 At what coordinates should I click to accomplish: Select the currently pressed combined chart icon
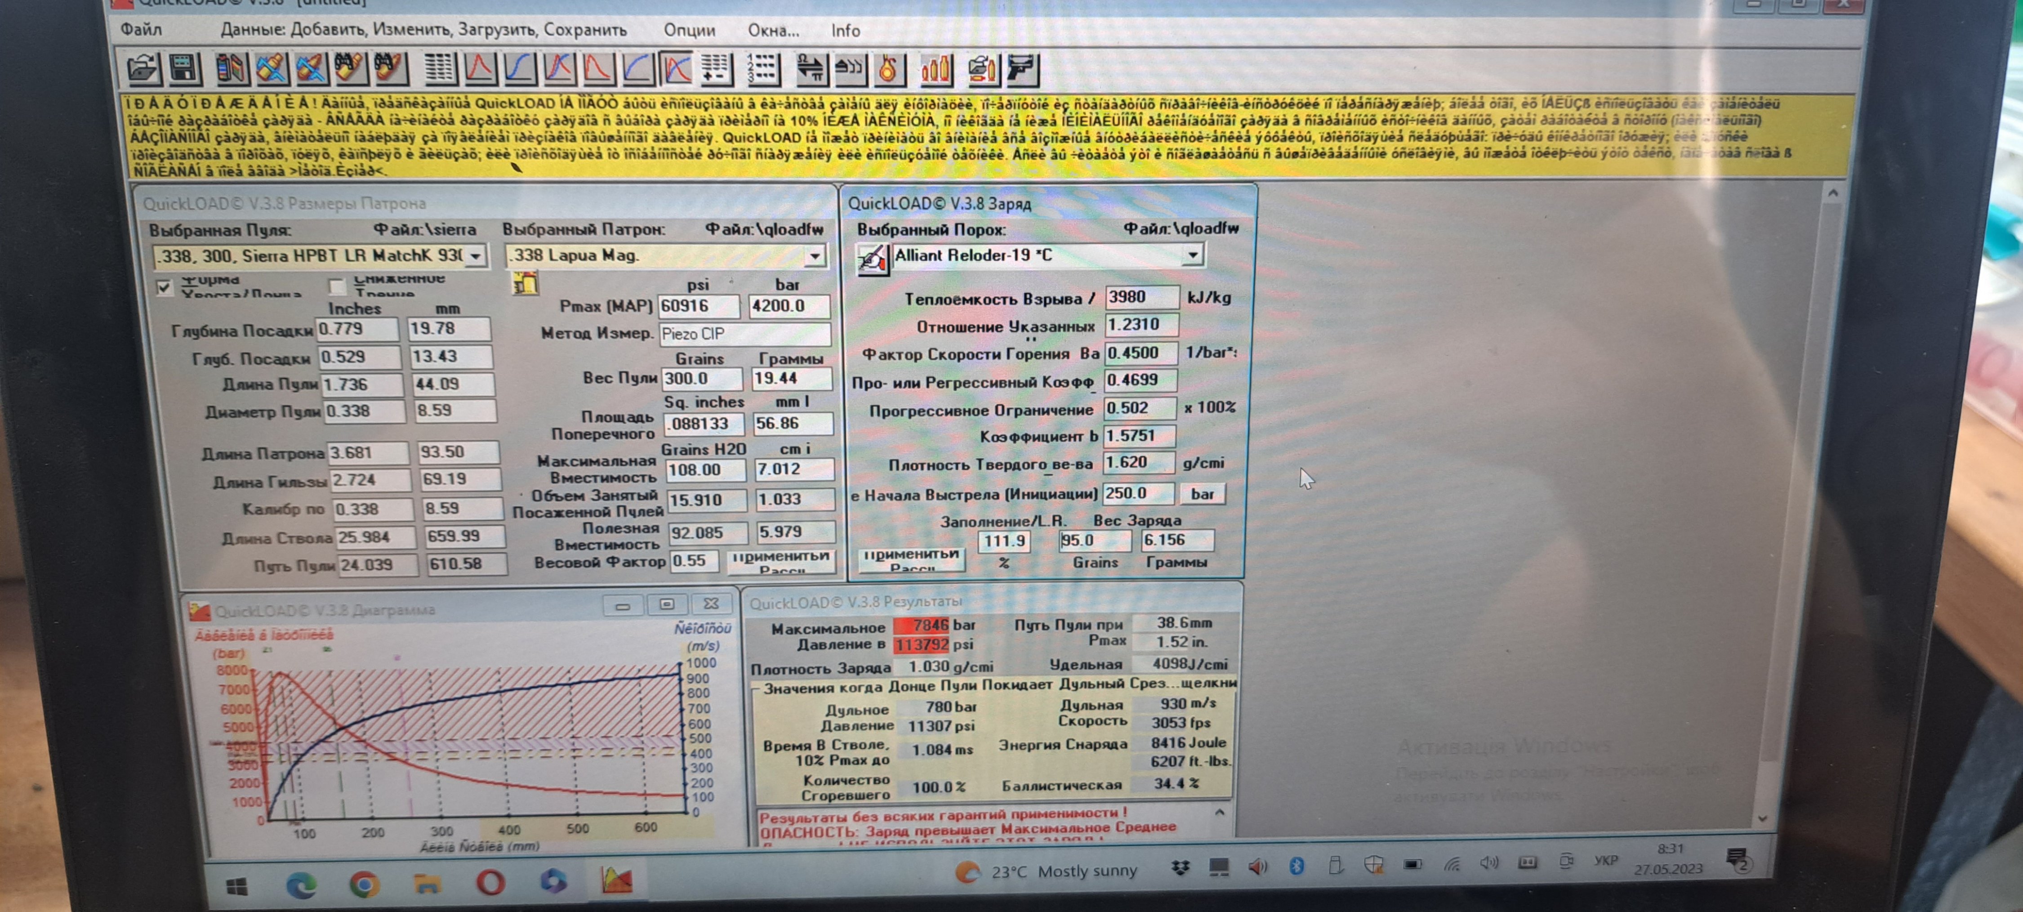point(676,69)
